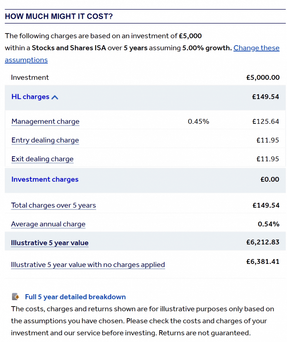287x342 pixels.
Task: Collapse the HL charges section using its chevron
Action: pos(55,97)
